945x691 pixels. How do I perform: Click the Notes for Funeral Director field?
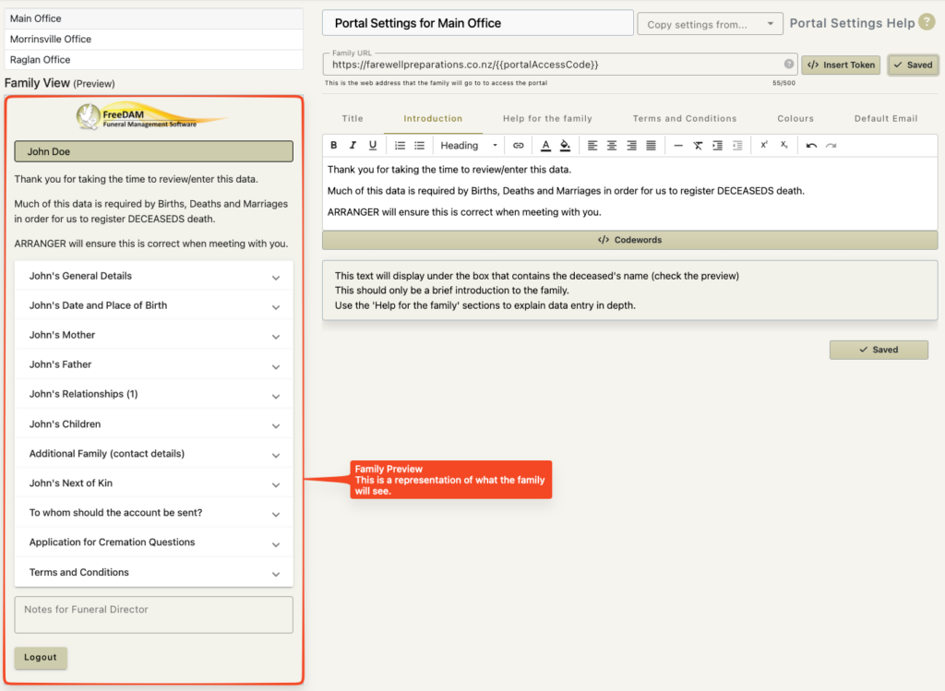coord(154,614)
